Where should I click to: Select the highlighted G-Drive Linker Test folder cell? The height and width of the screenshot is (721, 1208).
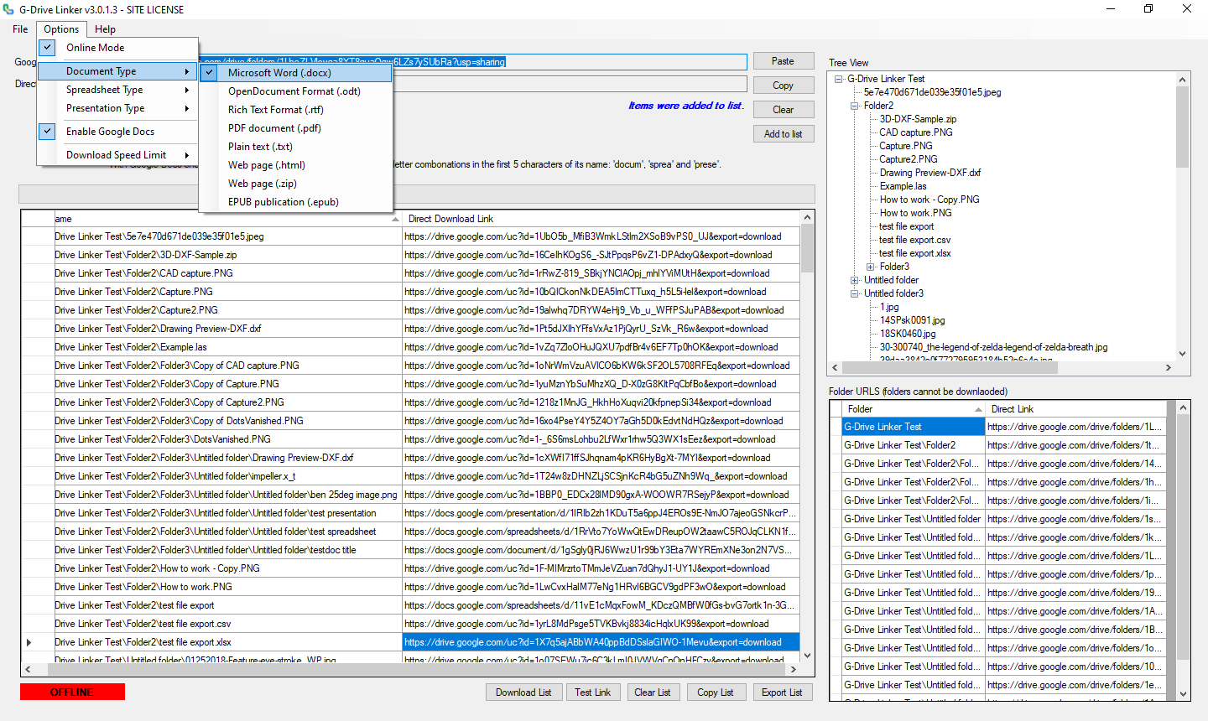pyautogui.click(x=914, y=427)
